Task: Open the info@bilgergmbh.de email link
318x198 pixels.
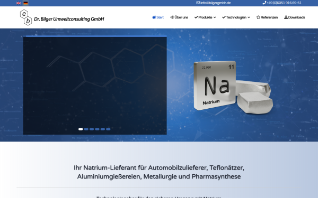Action: [x=215, y=3]
